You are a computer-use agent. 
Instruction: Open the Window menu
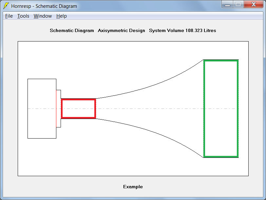click(x=43, y=16)
